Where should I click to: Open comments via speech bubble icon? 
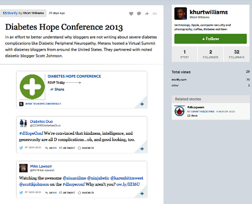point(139,14)
